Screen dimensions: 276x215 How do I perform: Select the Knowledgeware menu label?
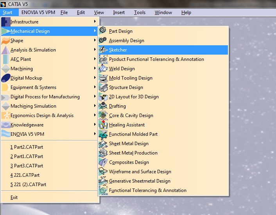click(27, 125)
